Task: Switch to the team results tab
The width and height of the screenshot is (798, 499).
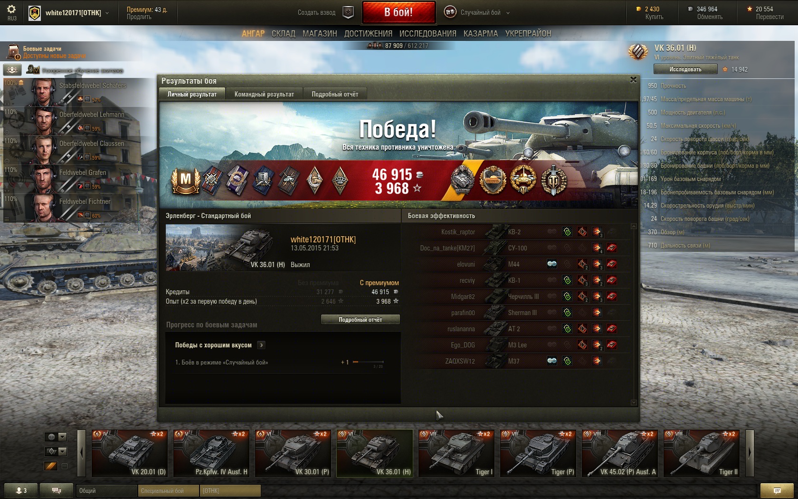Action: pyautogui.click(x=264, y=94)
